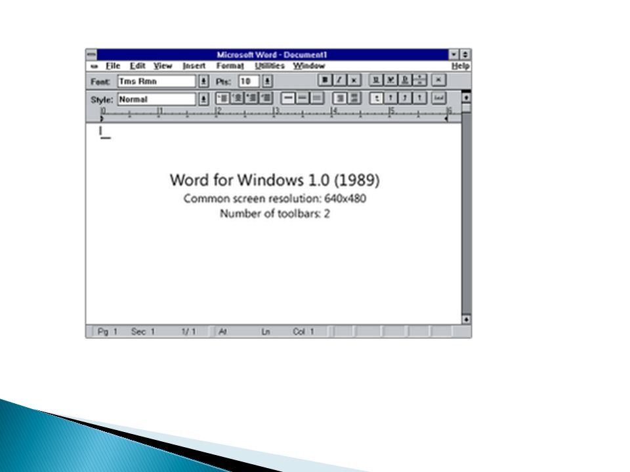Open Style list dropdown arrow
Image resolution: width=630 pixels, height=472 pixels.
[x=203, y=99]
